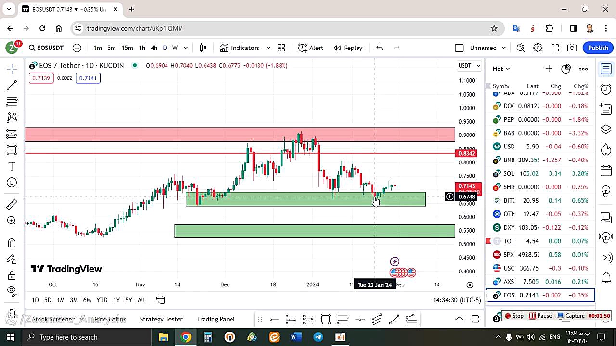The width and height of the screenshot is (616, 346).
Task: Select the patterns drawing tool
Action: point(12,117)
